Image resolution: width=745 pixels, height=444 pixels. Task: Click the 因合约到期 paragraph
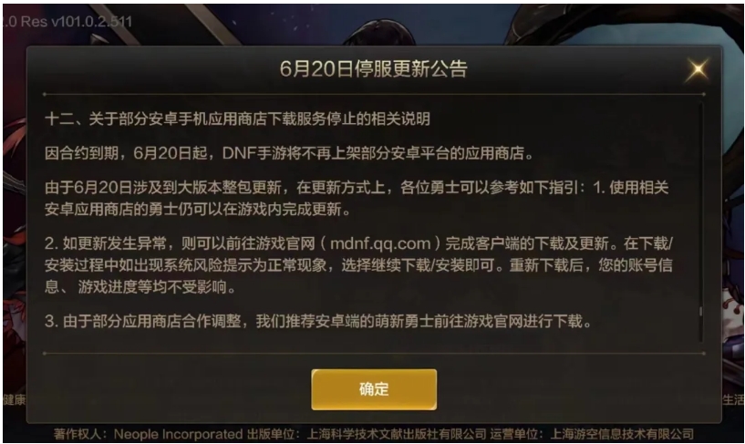289,153
